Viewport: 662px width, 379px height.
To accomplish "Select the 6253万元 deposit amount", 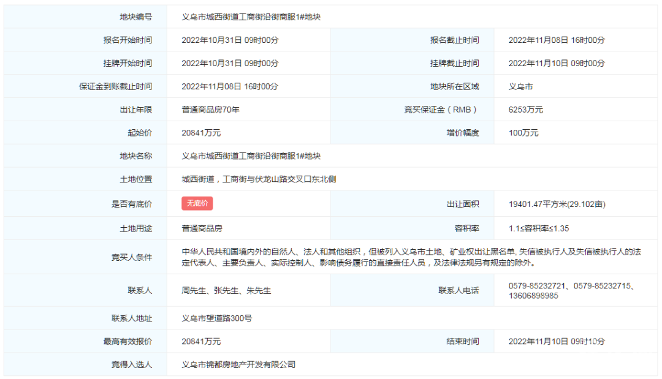I will click(525, 110).
